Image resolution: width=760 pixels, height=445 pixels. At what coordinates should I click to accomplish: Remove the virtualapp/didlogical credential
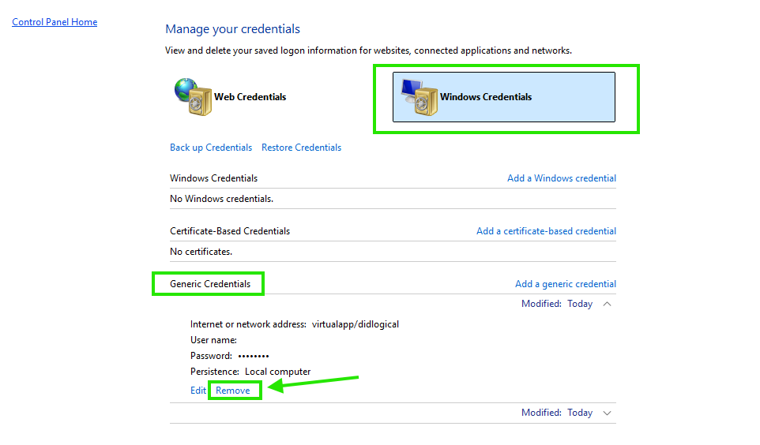(233, 391)
